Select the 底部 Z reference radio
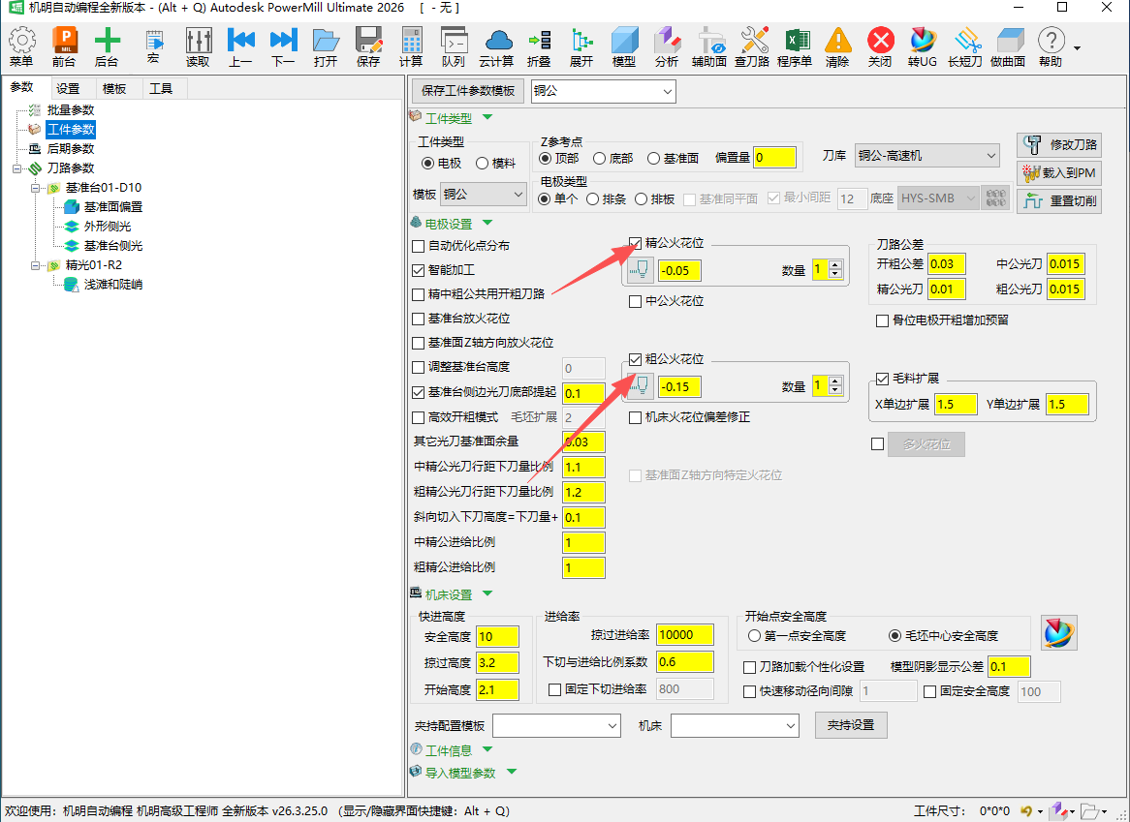Image resolution: width=1130 pixels, height=822 pixels. (x=600, y=159)
